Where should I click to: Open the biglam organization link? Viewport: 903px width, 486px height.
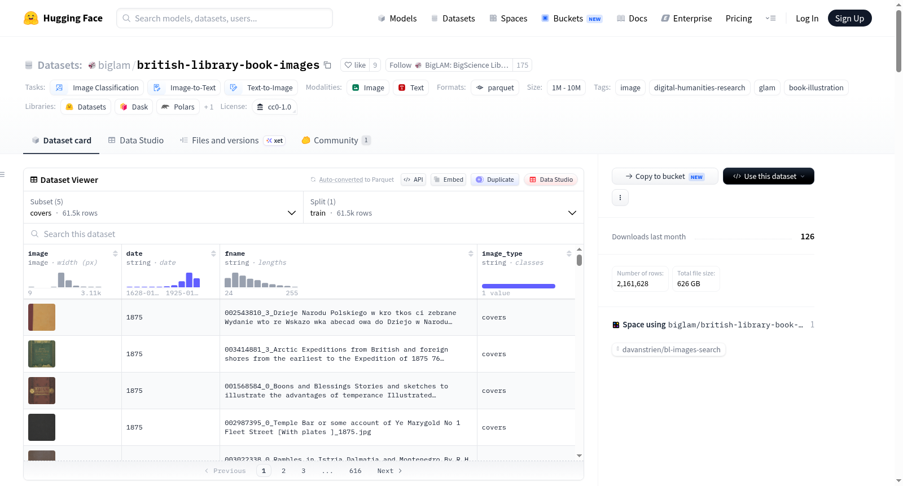pyautogui.click(x=114, y=65)
